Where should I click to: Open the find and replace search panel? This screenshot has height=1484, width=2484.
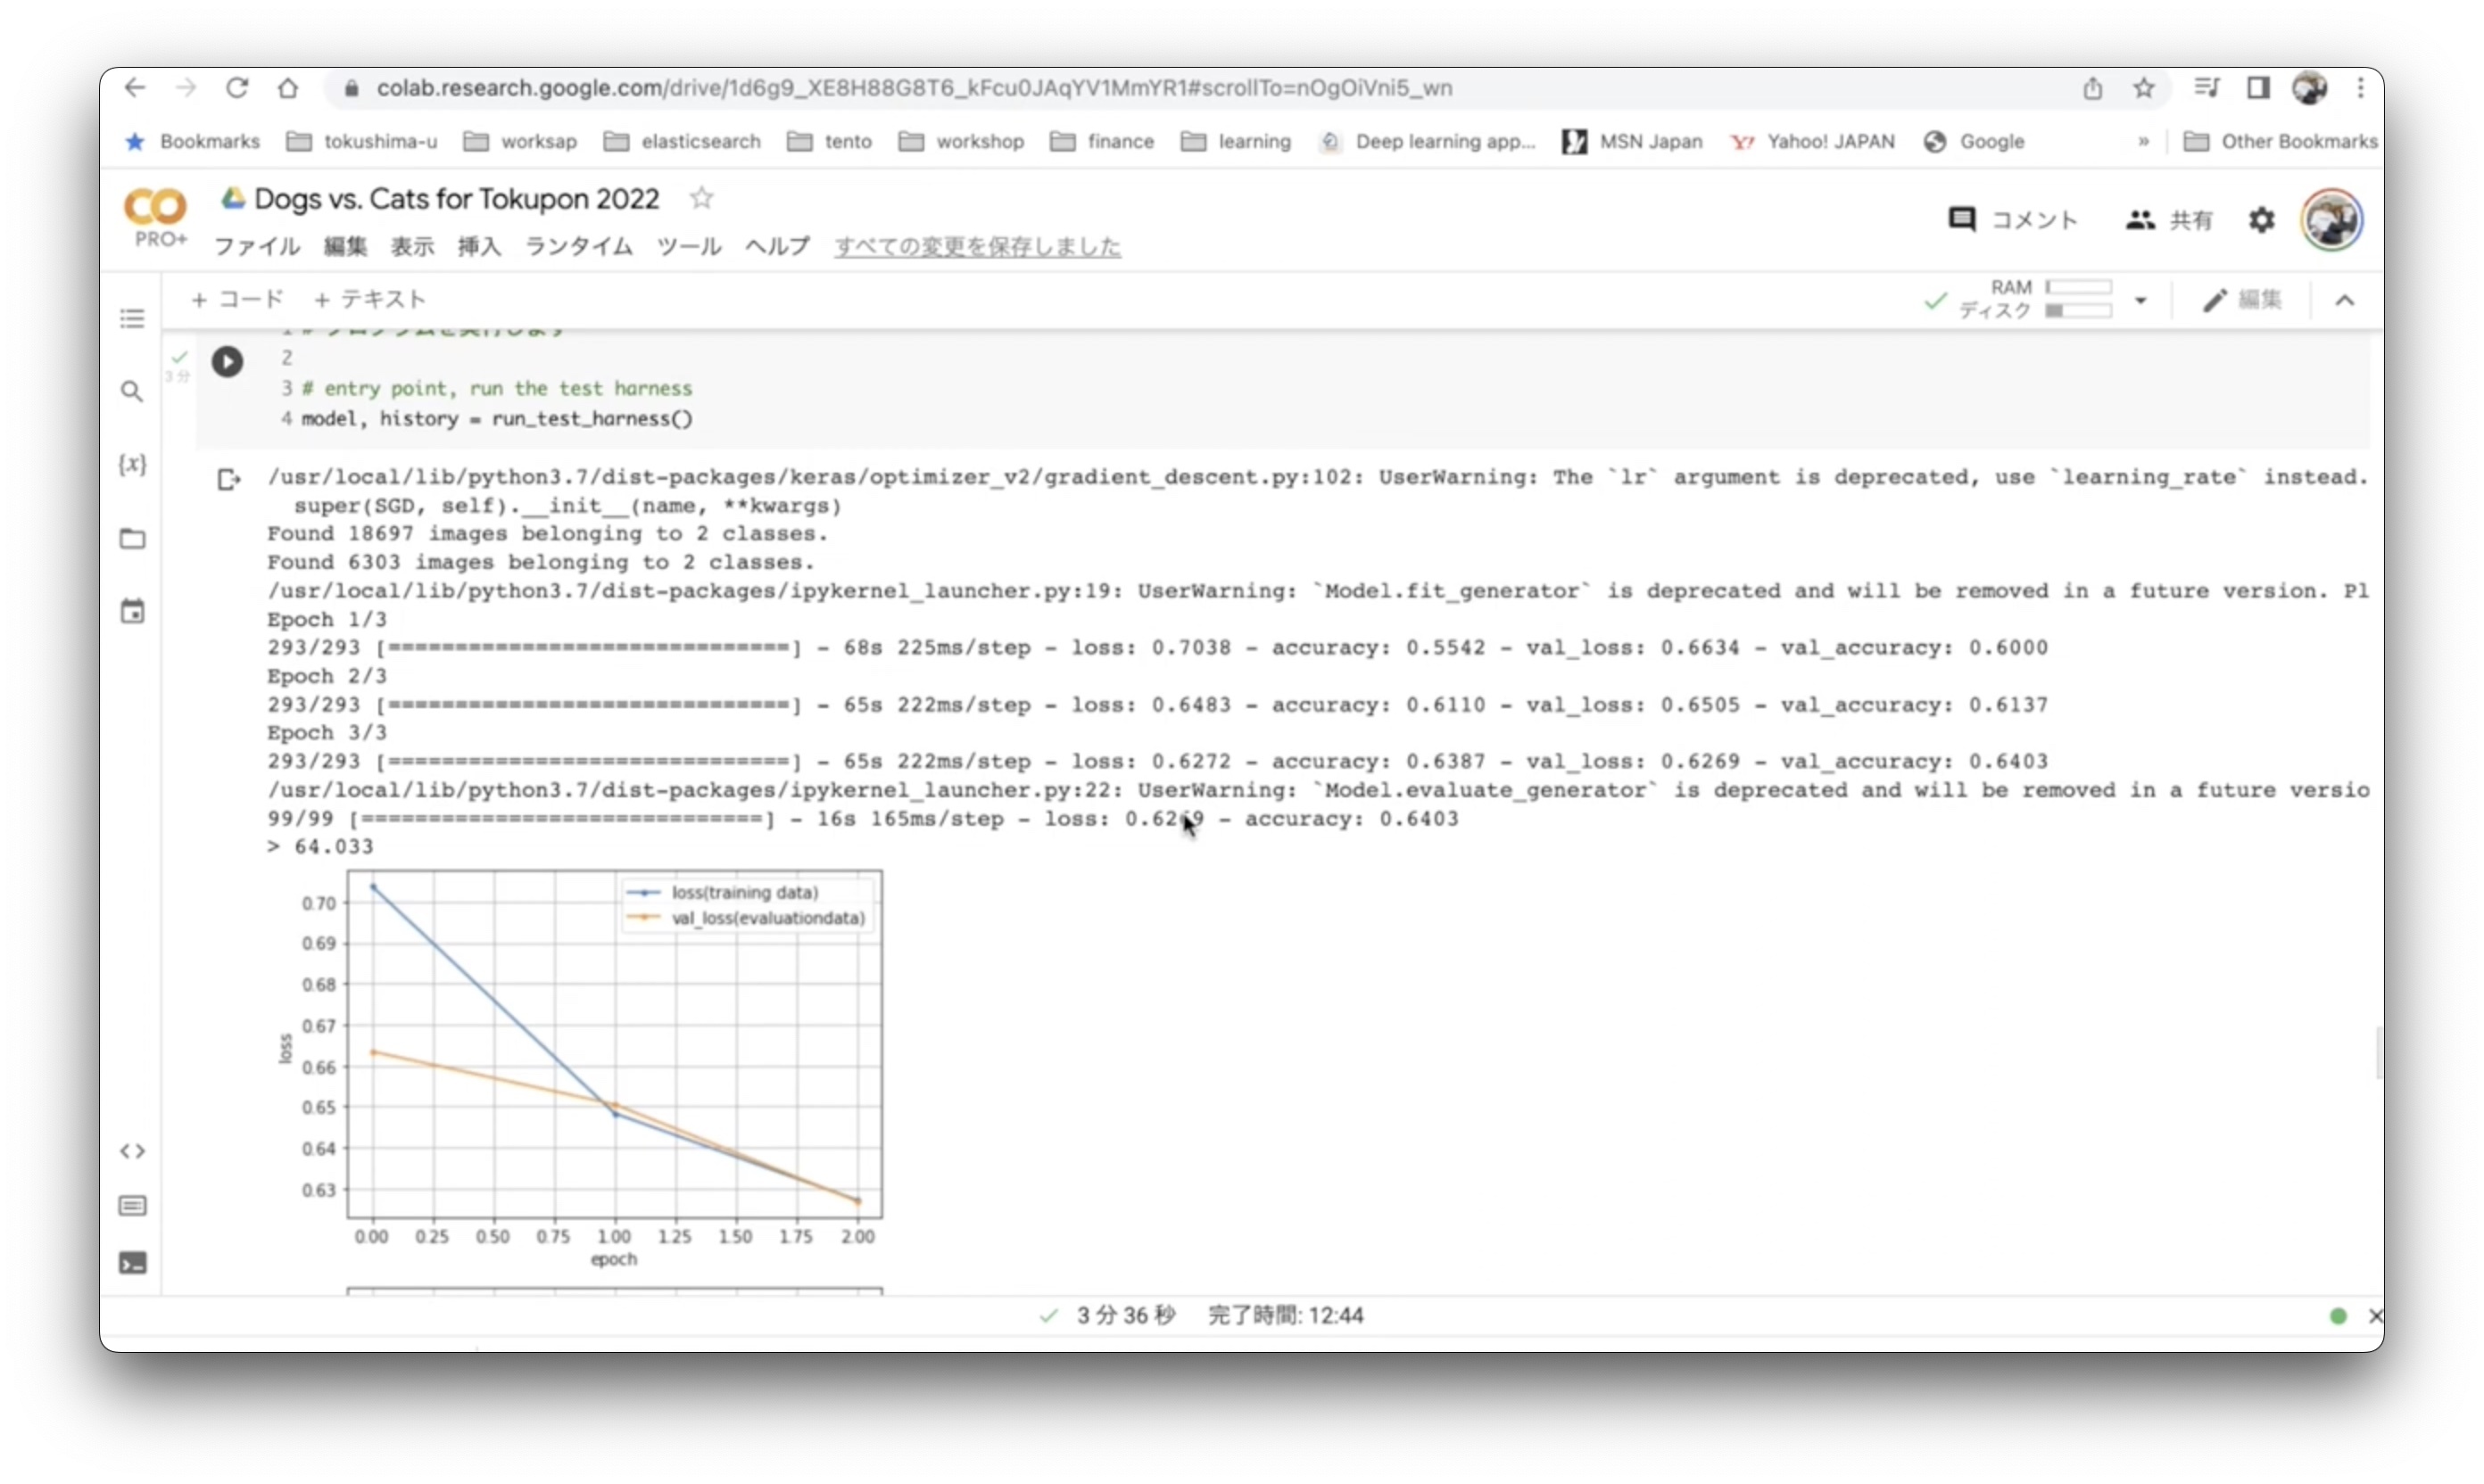pyautogui.click(x=132, y=391)
